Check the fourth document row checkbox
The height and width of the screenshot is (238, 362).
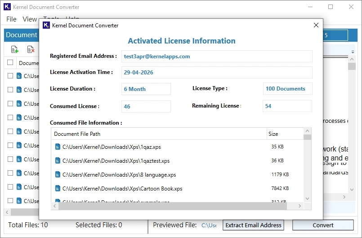pos(10,117)
